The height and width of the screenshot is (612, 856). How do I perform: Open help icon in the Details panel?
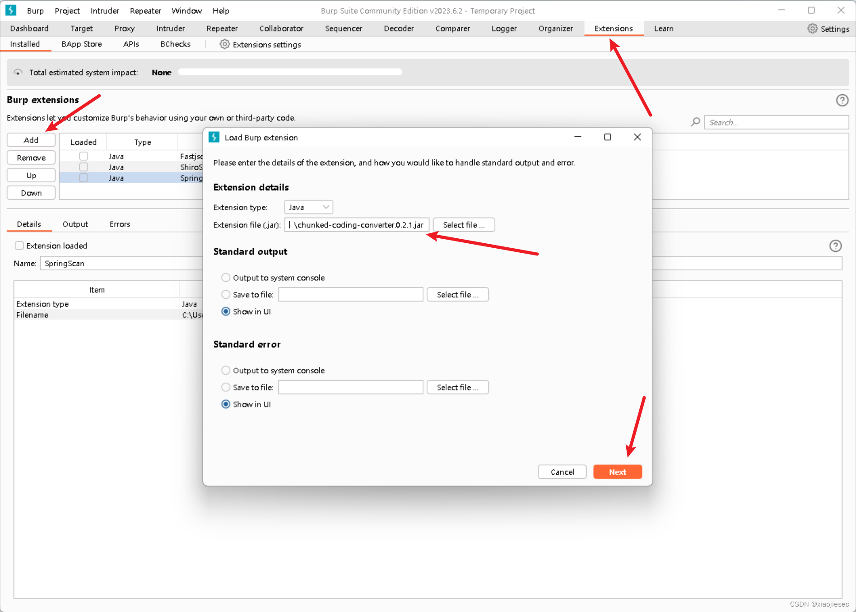coord(835,246)
